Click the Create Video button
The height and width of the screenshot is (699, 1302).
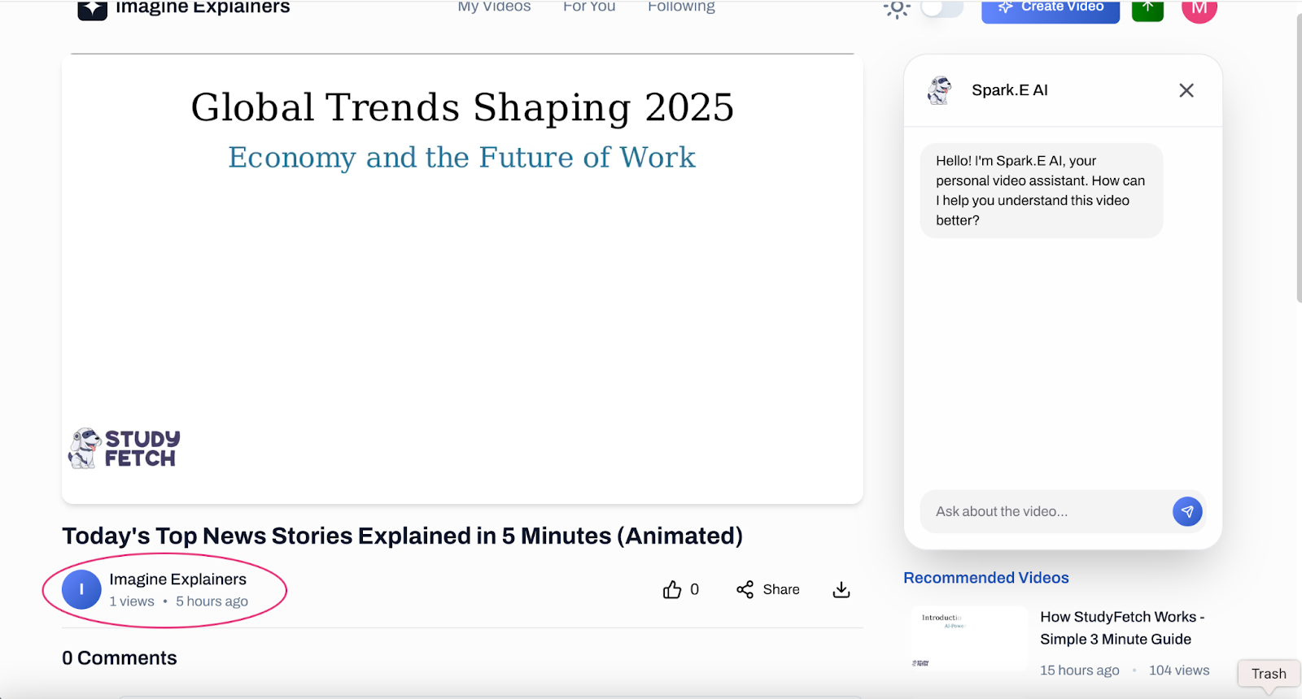(x=1051, y=10)
